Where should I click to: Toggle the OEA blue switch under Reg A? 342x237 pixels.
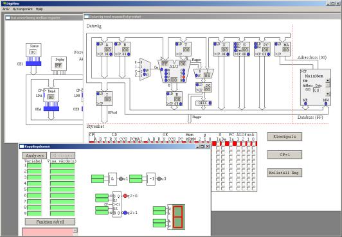pos(51,109)
